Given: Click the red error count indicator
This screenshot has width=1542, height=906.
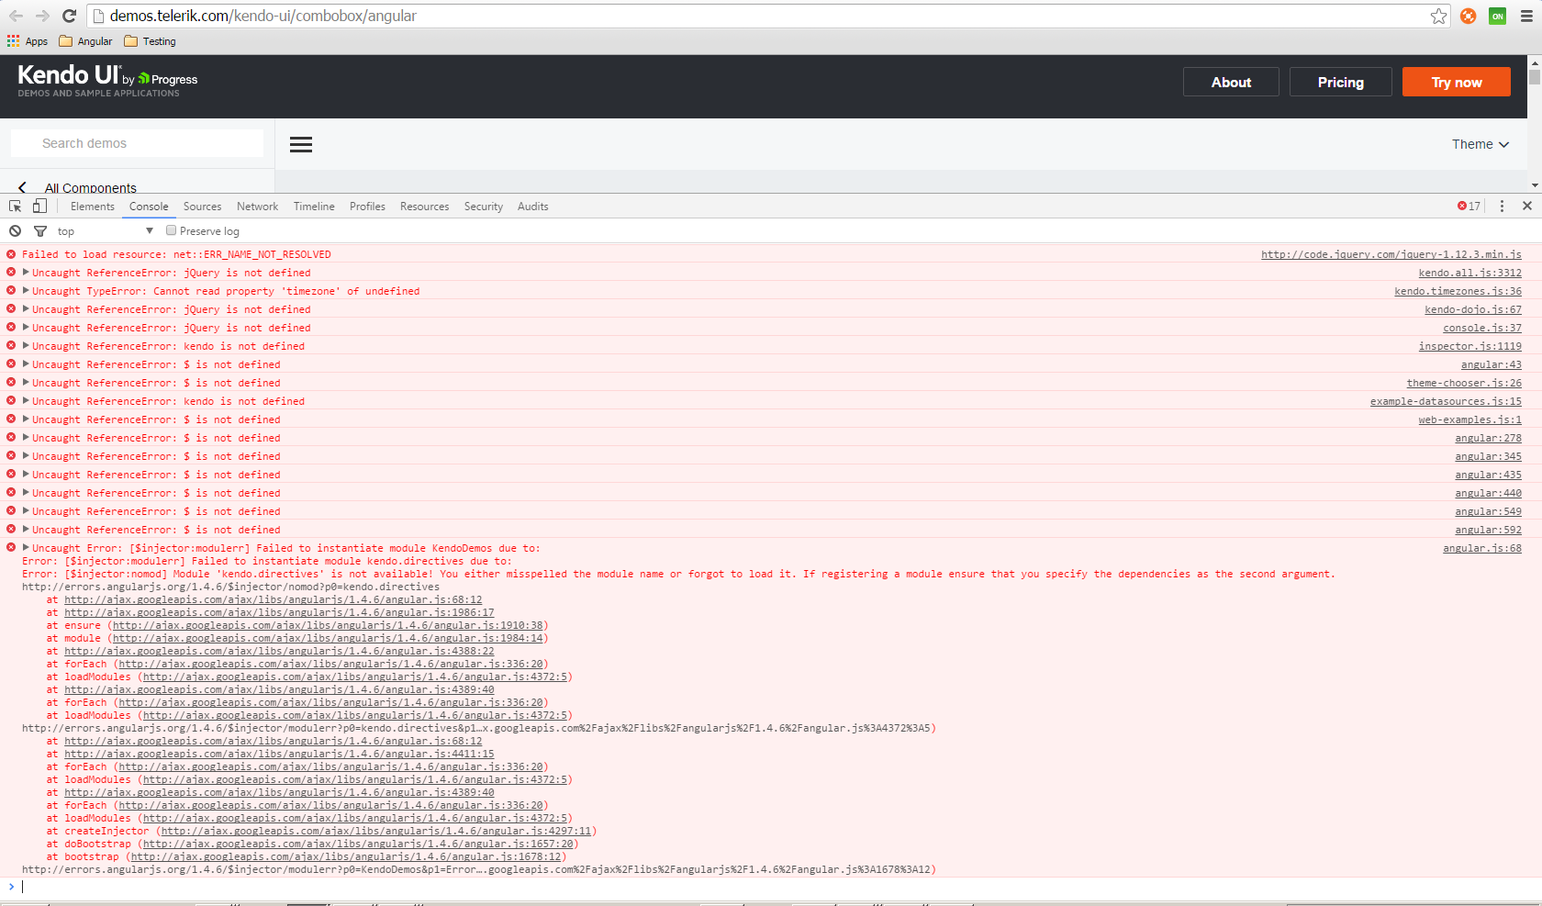Looking at the screenshot, I should point(1469,207).
